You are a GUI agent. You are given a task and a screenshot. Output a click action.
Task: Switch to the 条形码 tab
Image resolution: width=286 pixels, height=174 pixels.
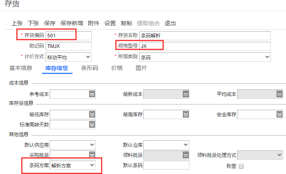coord(90,68)
